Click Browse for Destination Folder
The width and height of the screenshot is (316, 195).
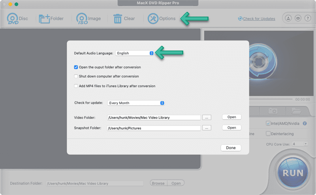(158, 183)
